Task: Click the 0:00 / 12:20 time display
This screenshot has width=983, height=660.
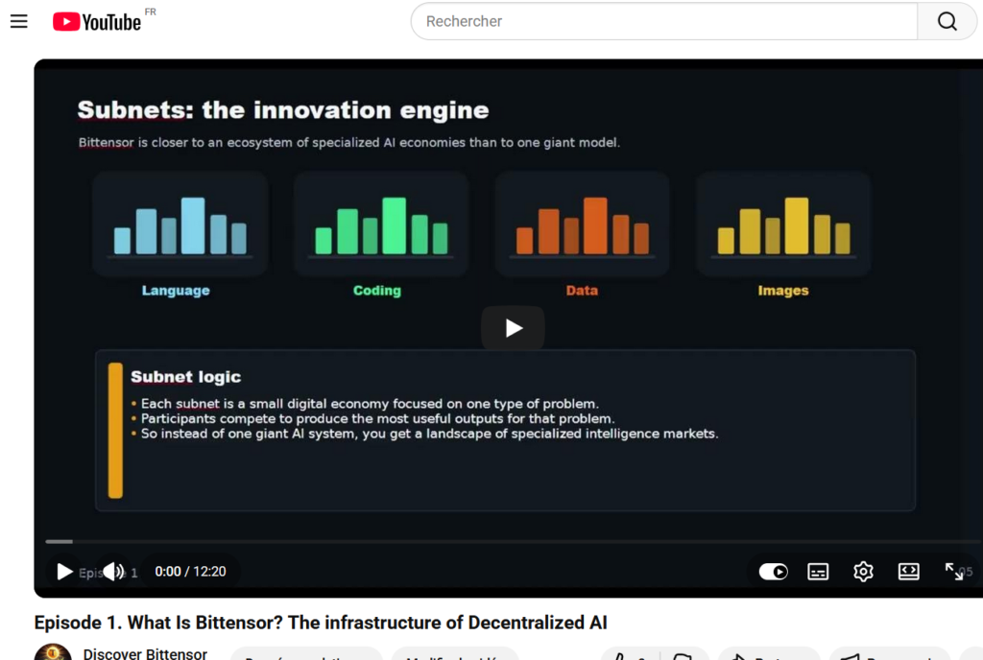Action: 190,572
